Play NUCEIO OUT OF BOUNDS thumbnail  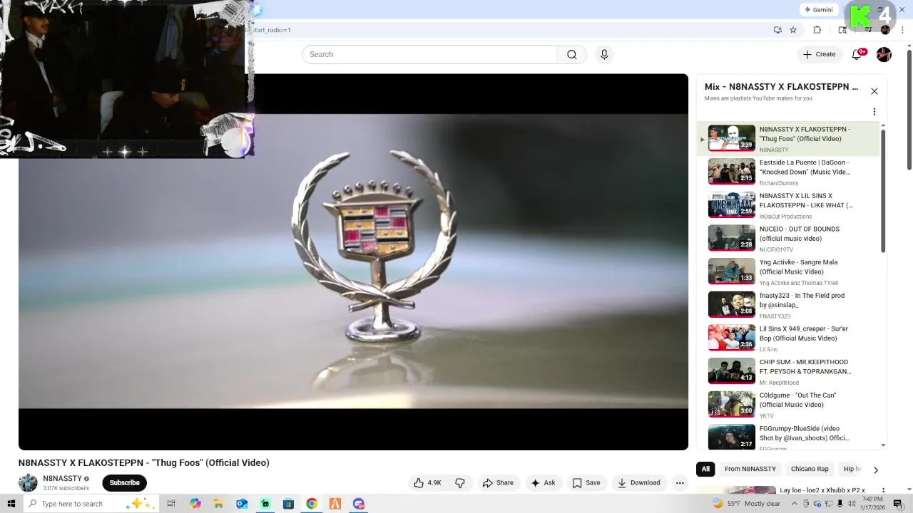(731, 238)
